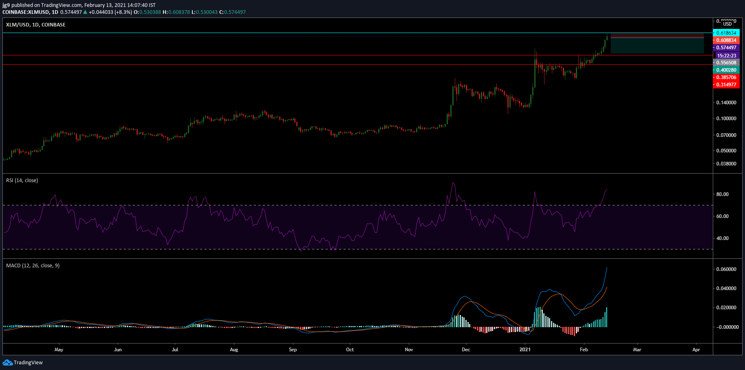Click the Jun label on time axis
The width and height of the screenshot is (745, 370).
[x=118, y=350]
